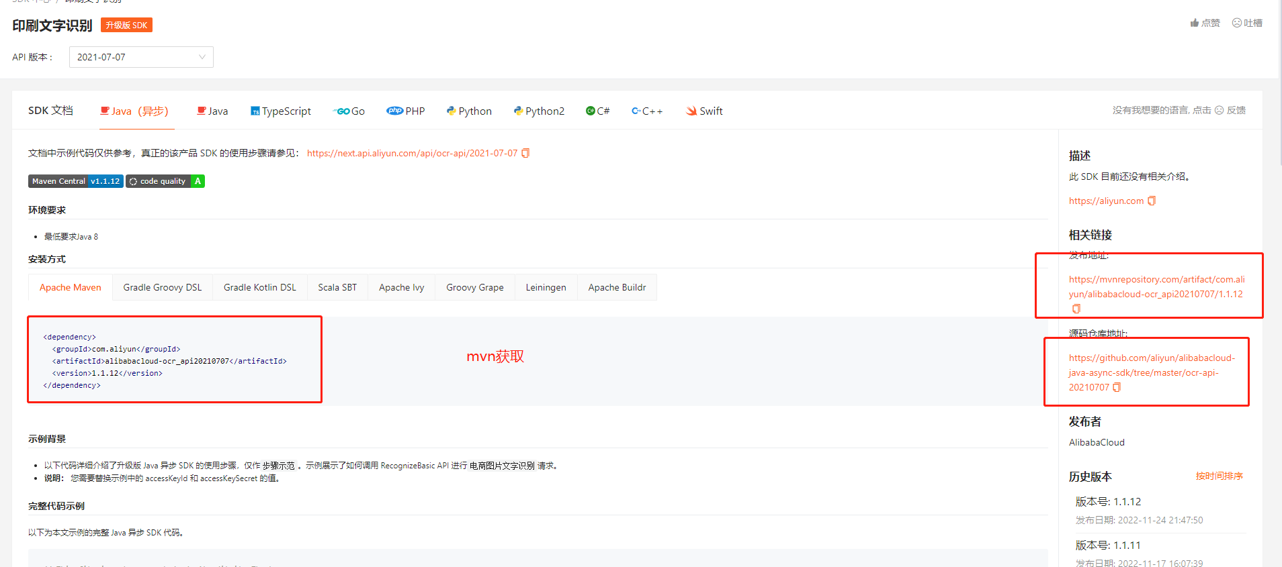Click the thumbs-up 点赞 icon
The image size is (1282, 567).
tap(1195, 23)
